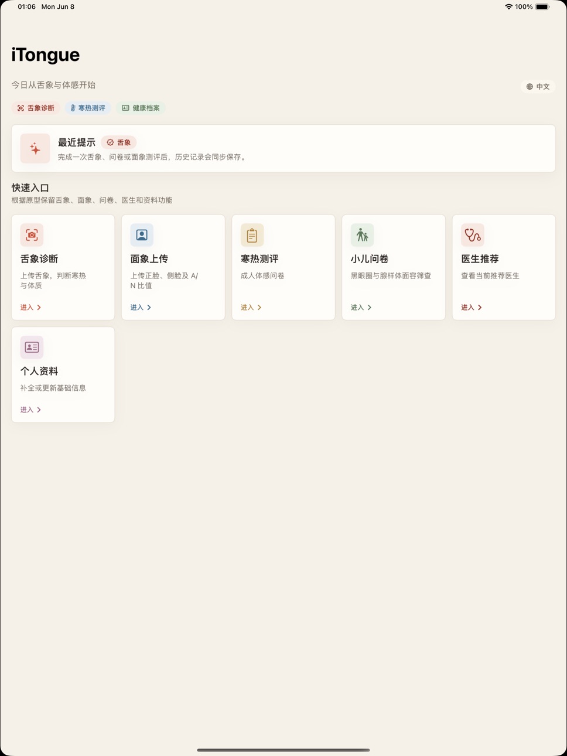The width and height of the screenshot is (567, 756).
Task: Tap the 快速入口 subtitle description
Action: pyautogui.click(x=92, y=200)
